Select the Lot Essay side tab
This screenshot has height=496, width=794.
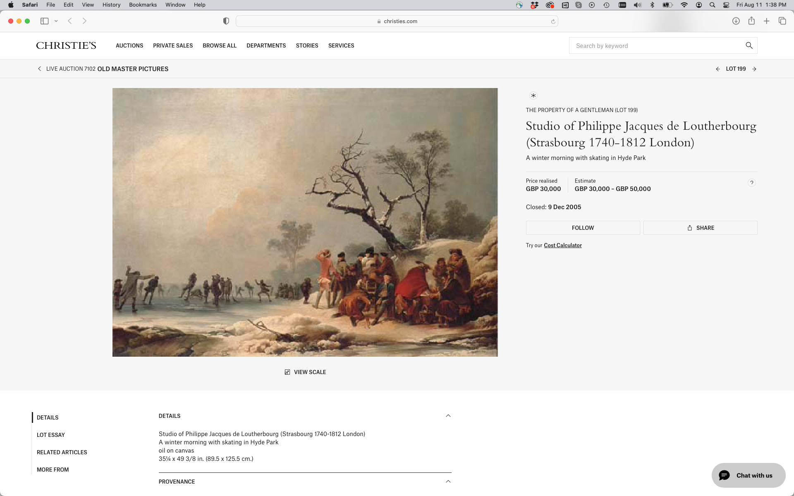[51, 435]
